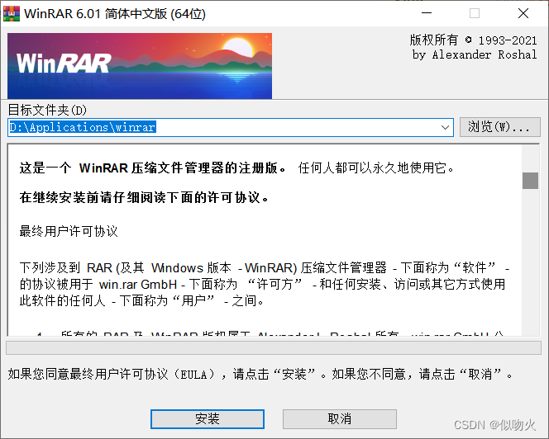Close the WinRAR installer window
This screenshot has height=439, width=549.
click(523, 13)
